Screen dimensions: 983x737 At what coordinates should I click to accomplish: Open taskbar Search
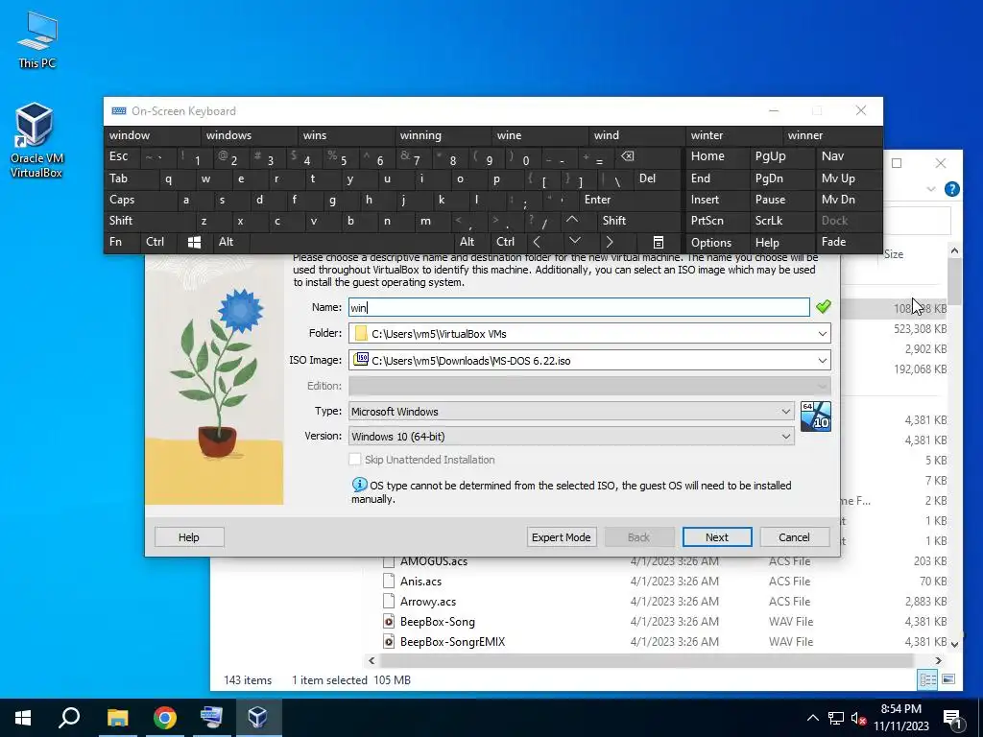[69, 718]
